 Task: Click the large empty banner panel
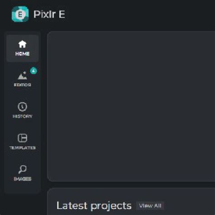tap(131, 106)
